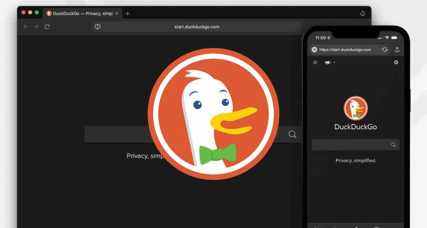Screen dimensions: 427x228
Task: Click the back arrow in desktop browser
Action: 26,27
